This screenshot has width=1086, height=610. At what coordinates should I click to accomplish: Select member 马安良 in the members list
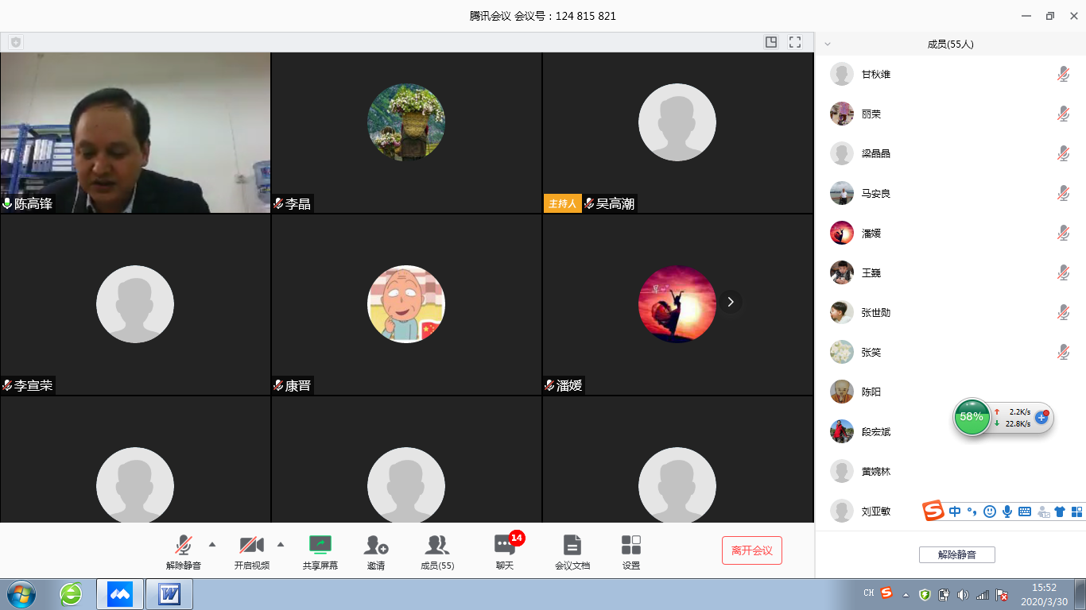tap(875, 193)
